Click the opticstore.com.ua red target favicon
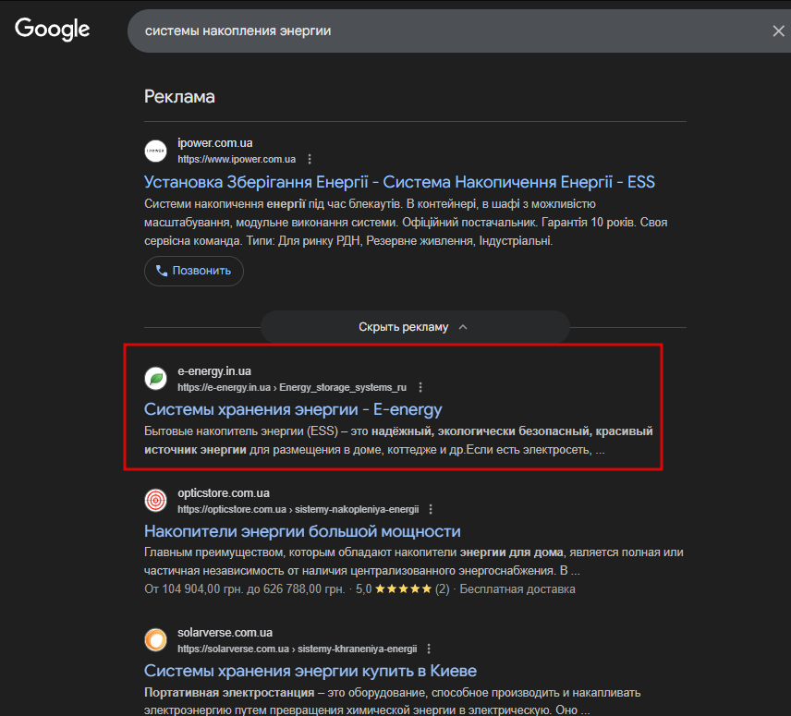Viewport: 791px width, 716px height. coord(155,501)
